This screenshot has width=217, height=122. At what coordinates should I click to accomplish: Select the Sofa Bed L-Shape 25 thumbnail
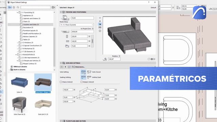[x=43, y=83]
